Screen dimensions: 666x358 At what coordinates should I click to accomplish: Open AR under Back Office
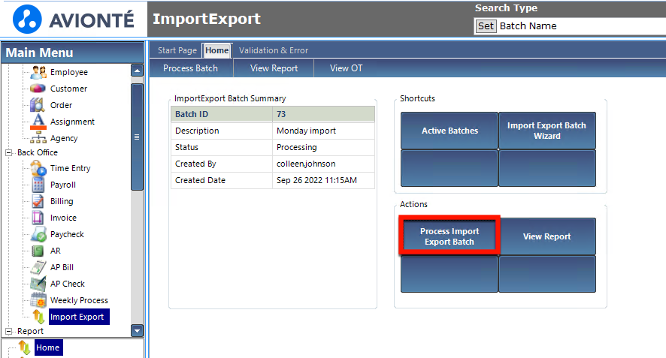coord(55,251)
